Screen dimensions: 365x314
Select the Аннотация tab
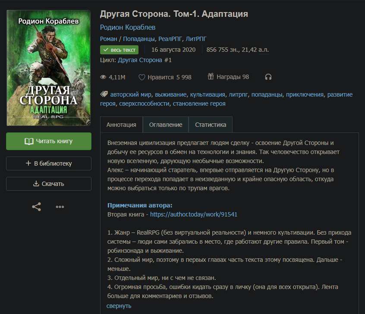tap(121, 125)
